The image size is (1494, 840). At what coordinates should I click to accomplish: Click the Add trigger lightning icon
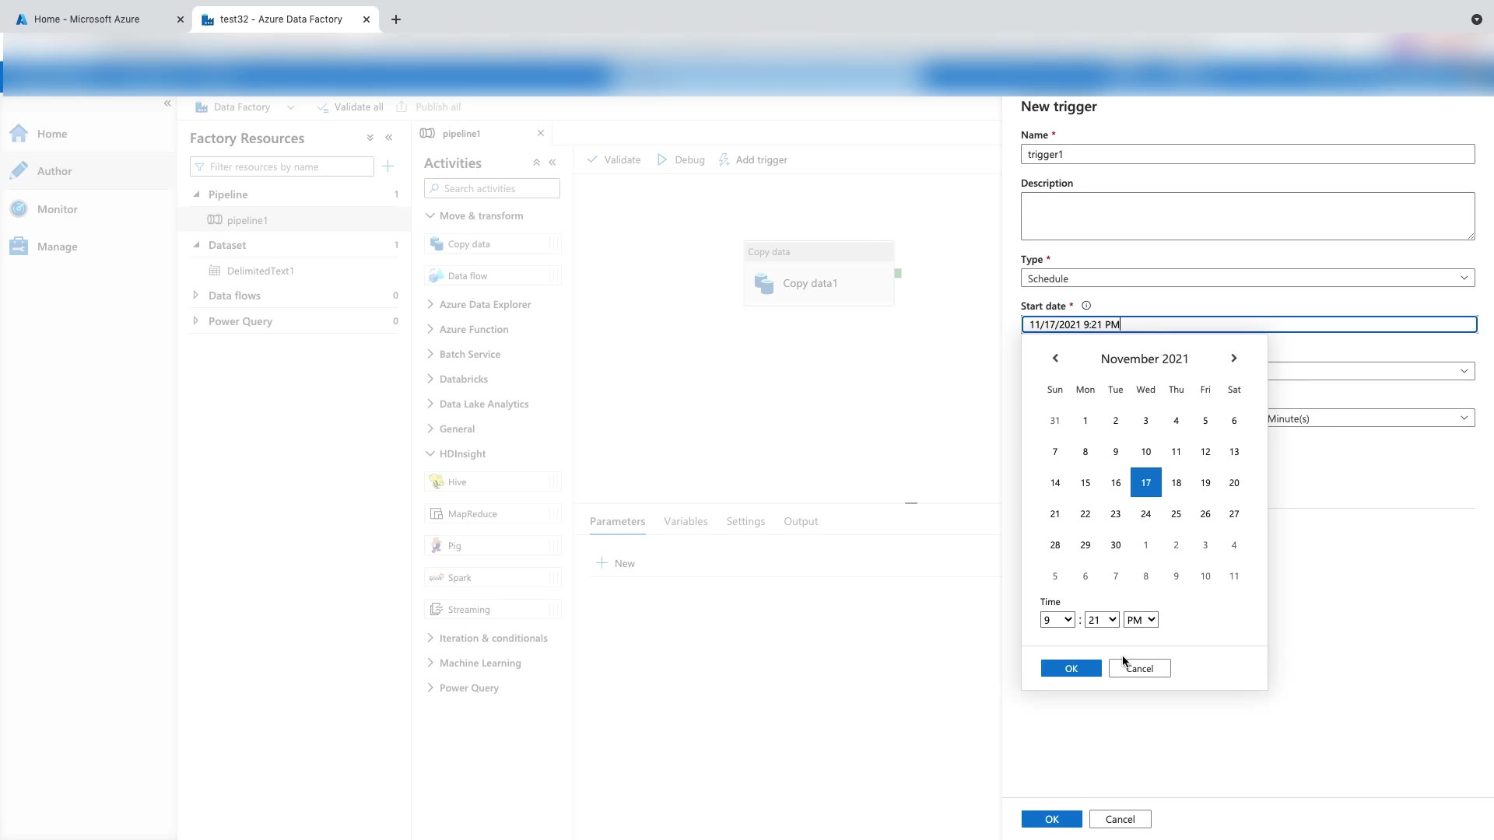(724, 159)
